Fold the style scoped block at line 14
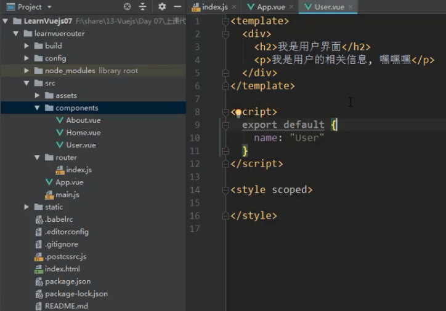The width and height of the screenshot is (446, 311). [225, 190]
